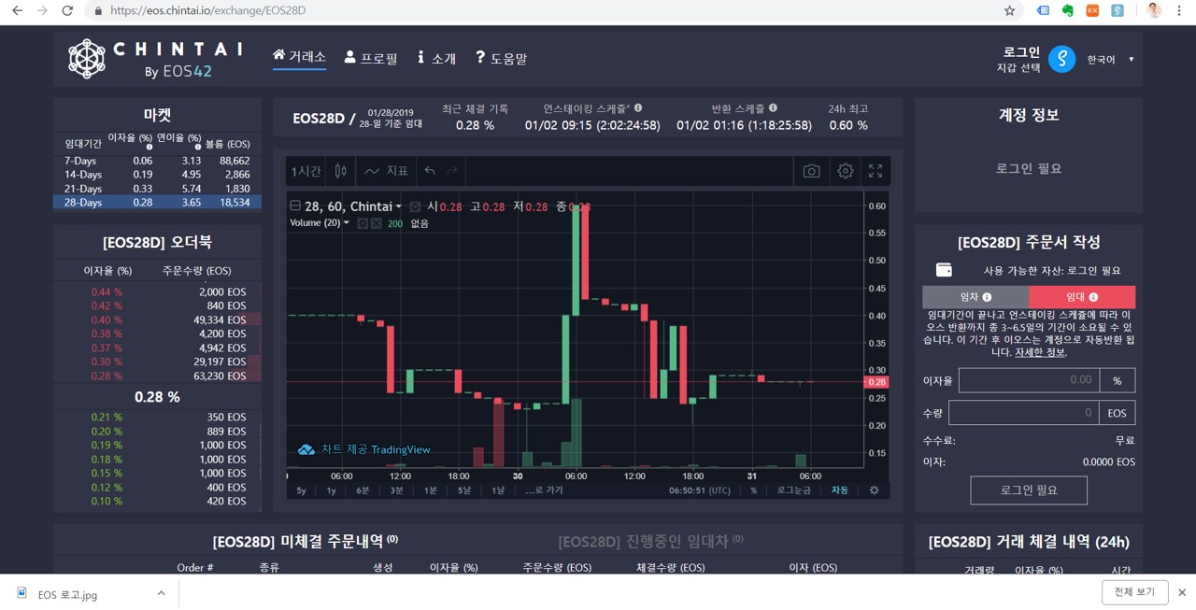Click the 로그인 지갑 선택 button
1196x610 pixels.
pyautogui.click(x=1018, y=59)
